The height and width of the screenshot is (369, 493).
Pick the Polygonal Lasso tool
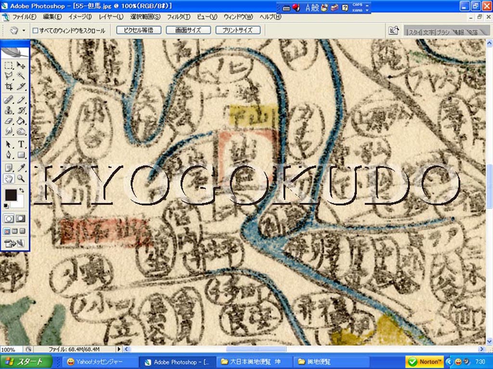[x=9, y=75]
